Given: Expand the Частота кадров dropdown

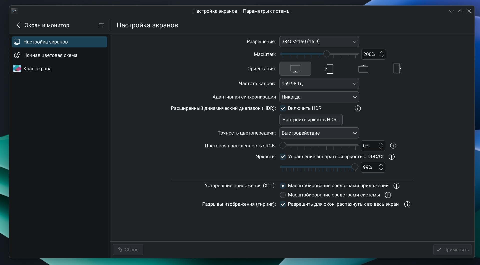Looking at the screenshot, I should tap(319, 84).
